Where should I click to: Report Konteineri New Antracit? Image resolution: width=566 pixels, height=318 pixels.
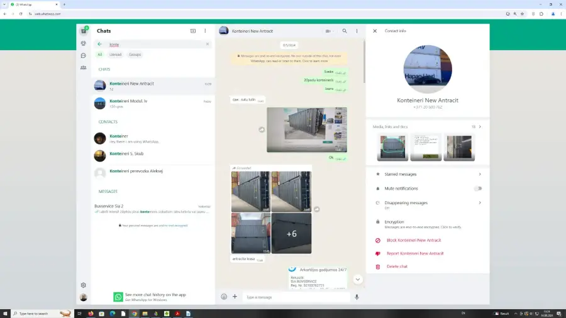pyautogui.click(x=428, y=253)
